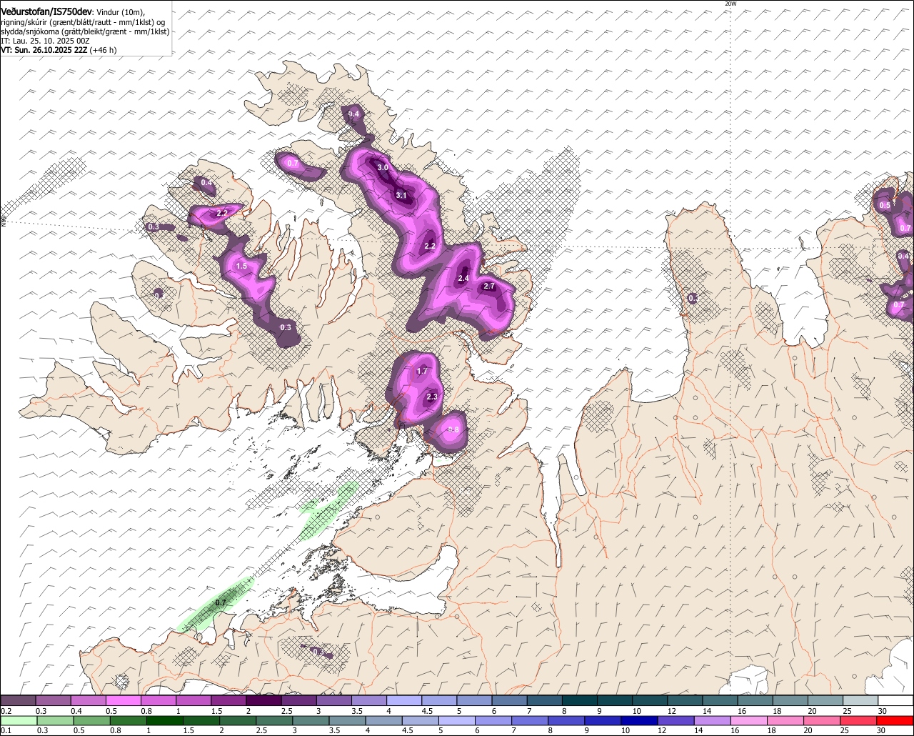Click the navy blue lower swatch at 10
The width and height of the screenshot is (914, 736).
(638, 720)
